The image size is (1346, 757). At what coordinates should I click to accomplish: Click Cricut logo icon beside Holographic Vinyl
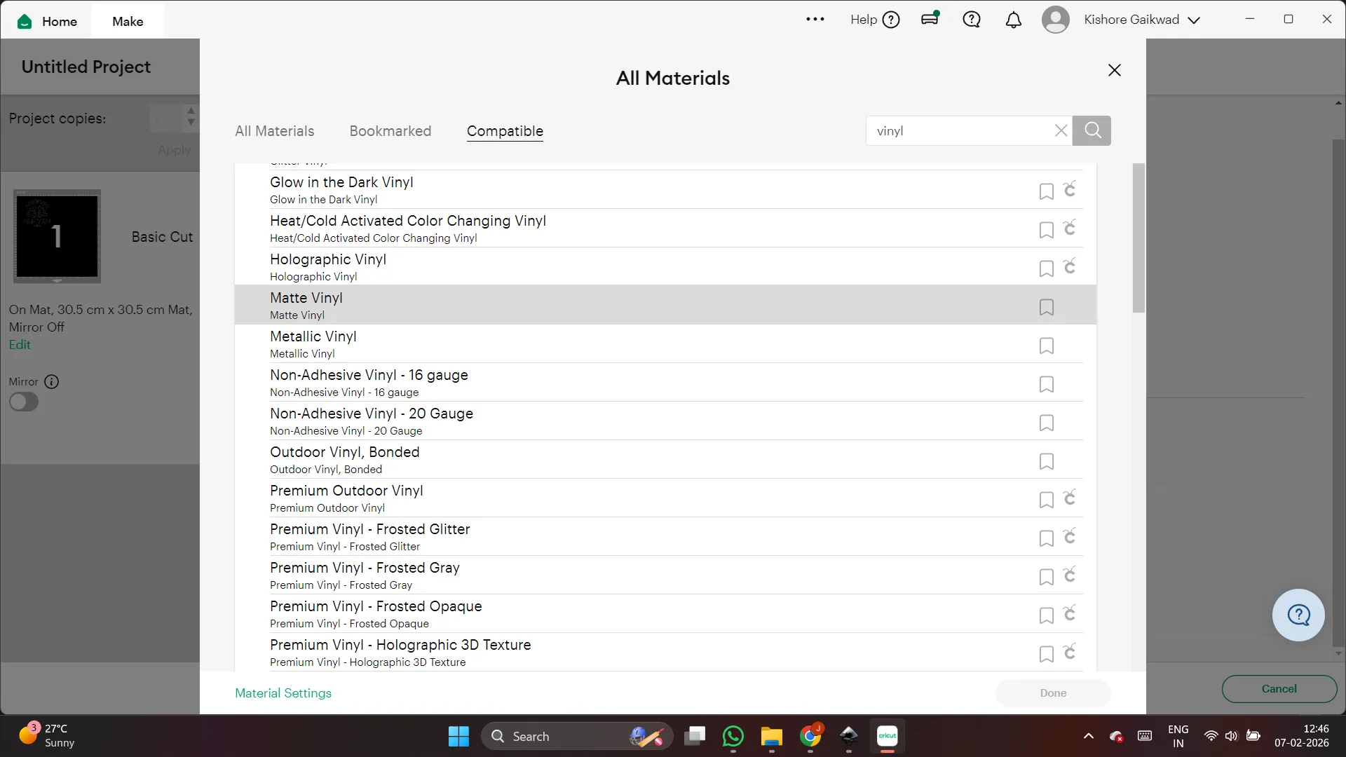click(1069, 267)
